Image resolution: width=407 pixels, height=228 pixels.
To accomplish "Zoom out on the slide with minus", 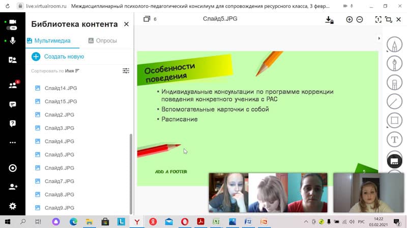I will pyautogui.click(x=360, y=19).
